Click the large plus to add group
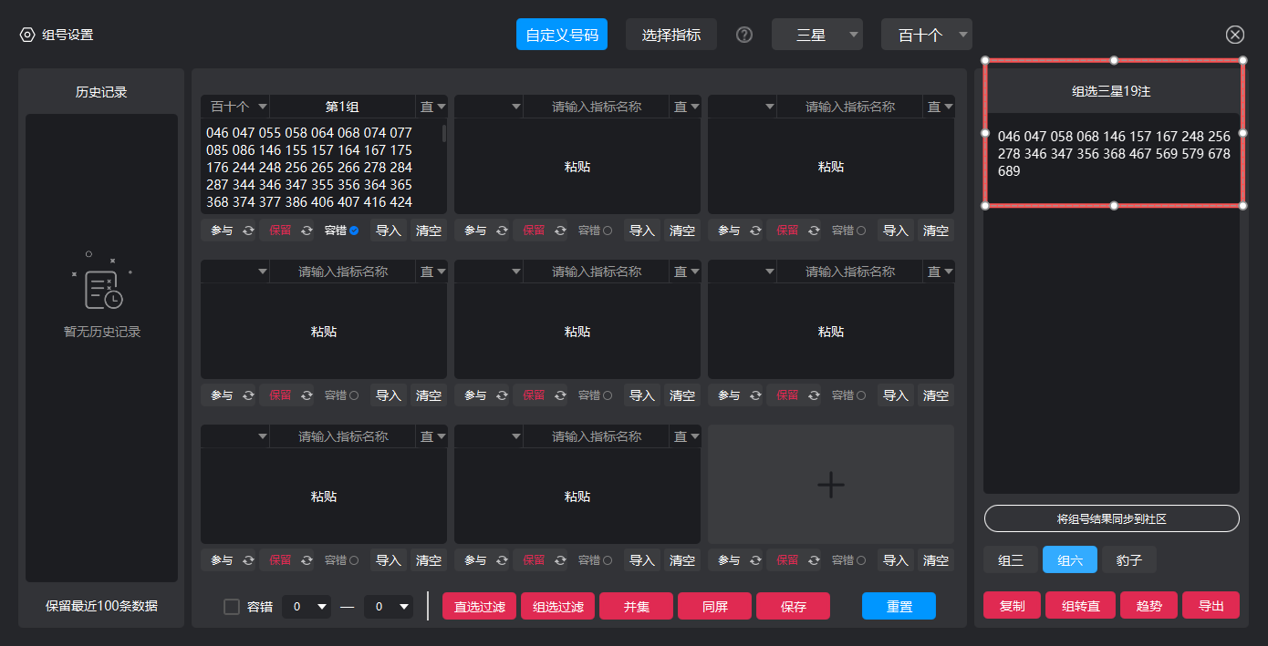Viewport: 1268px width, 646px height. (x=830, y=485)
